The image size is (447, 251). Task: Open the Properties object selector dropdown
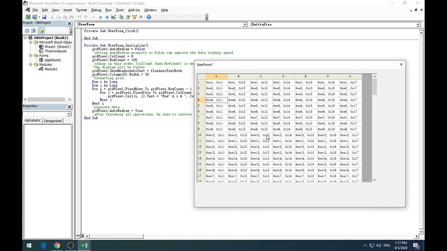[69, 114]
